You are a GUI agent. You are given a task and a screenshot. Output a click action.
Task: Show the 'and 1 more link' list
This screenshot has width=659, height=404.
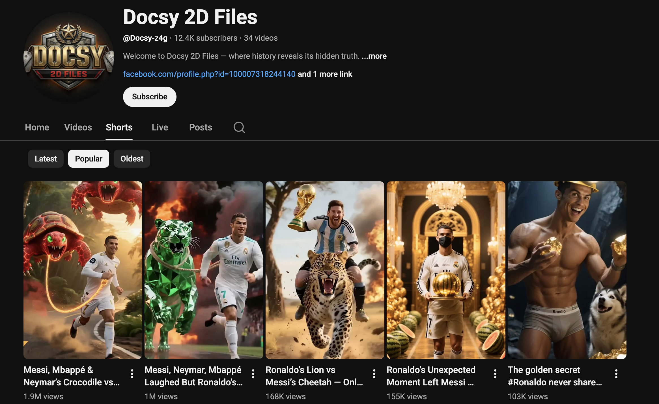tap(325, 74)
